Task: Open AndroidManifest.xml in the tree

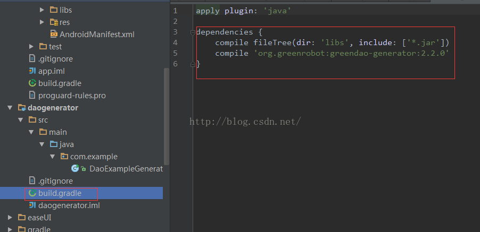Action: tap(97, 35)
